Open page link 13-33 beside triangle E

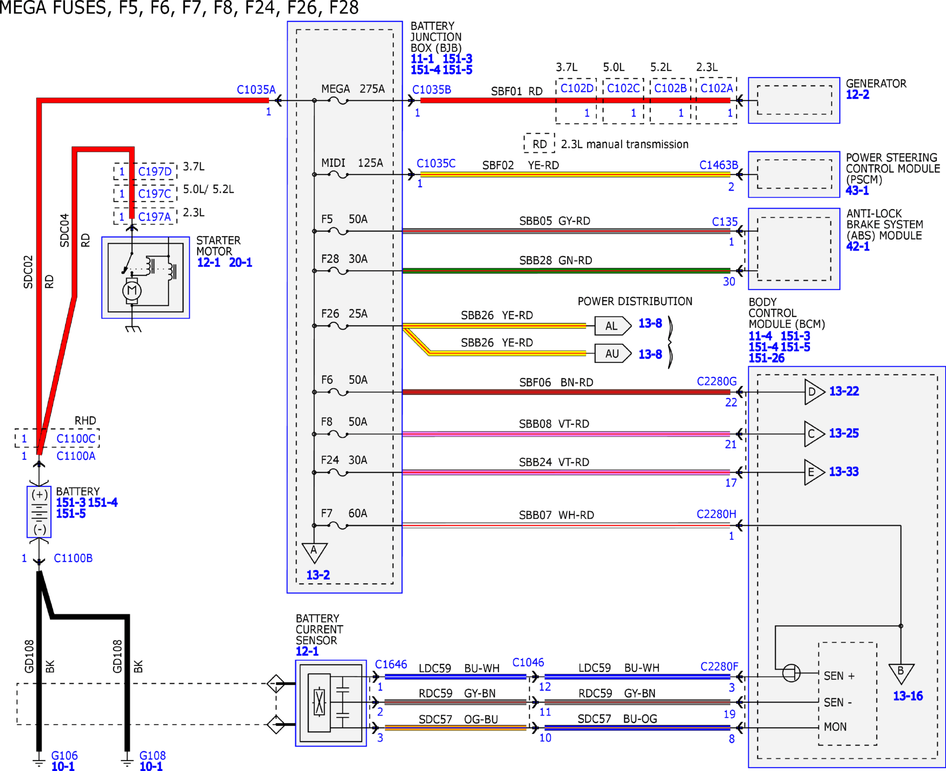point(844,471)
